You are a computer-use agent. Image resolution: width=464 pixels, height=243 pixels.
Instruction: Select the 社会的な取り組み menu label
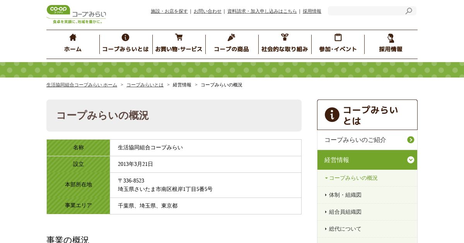285,49
